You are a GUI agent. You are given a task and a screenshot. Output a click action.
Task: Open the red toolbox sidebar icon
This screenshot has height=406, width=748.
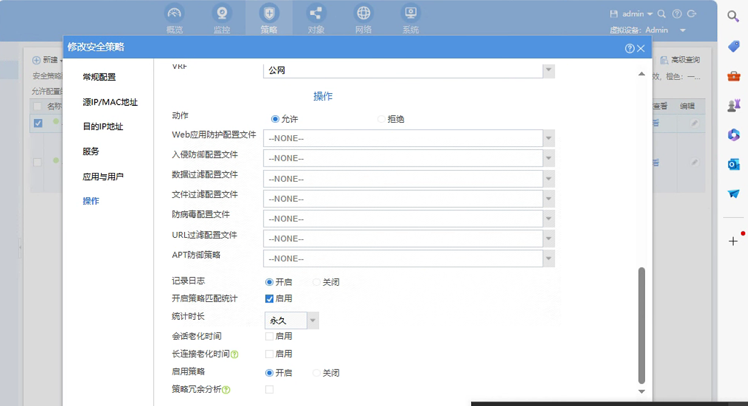click(x=734, y=76)
